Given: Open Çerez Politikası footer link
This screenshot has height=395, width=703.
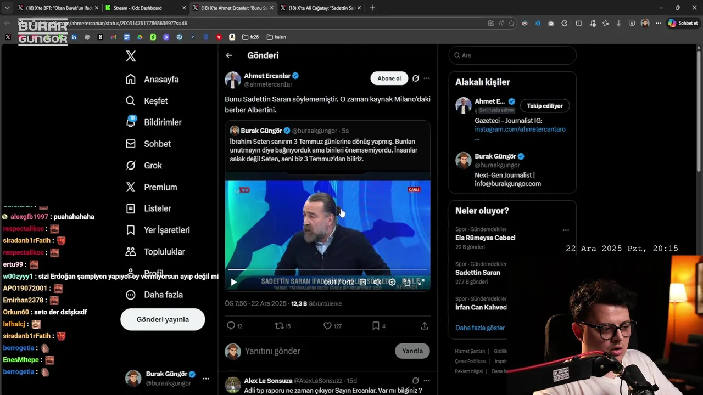Looking at the screenshot, I should pyautogui.click(x=470, y=362).
